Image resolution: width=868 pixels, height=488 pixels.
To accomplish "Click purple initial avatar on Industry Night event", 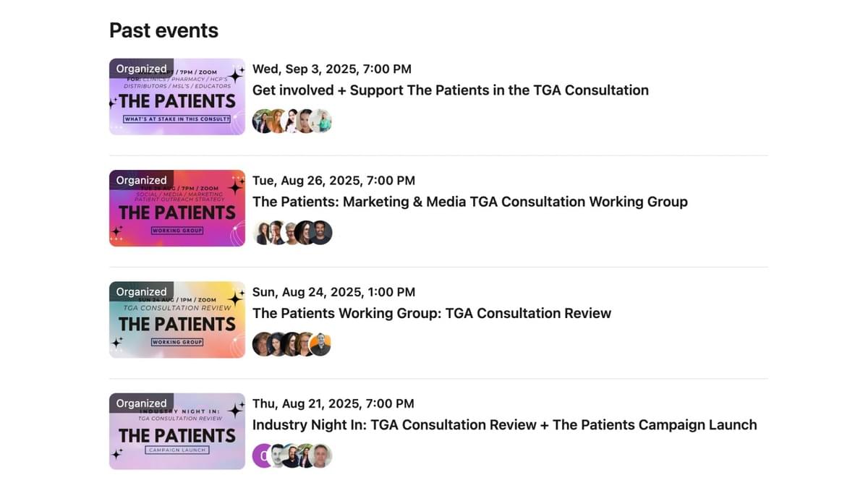I will [262, 455].
